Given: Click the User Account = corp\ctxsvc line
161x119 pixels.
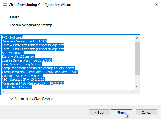Looking at the screenshot, I should 22,64.
